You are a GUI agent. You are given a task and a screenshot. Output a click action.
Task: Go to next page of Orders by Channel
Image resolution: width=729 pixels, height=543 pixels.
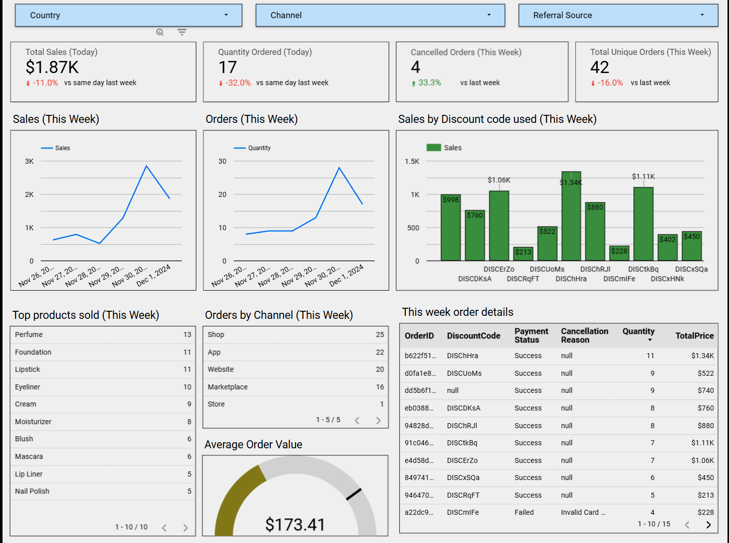click(378, 421)
